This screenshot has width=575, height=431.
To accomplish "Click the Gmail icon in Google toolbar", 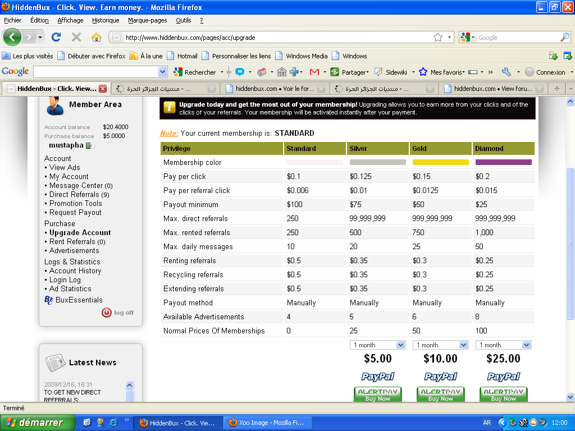I will [314, 72].
